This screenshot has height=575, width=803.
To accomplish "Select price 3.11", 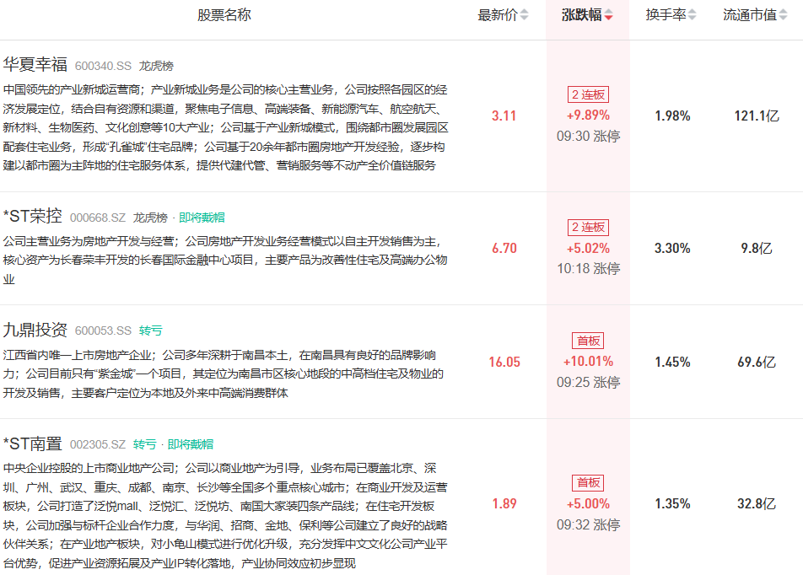I will pyautogui.click(x=504, y=116).
